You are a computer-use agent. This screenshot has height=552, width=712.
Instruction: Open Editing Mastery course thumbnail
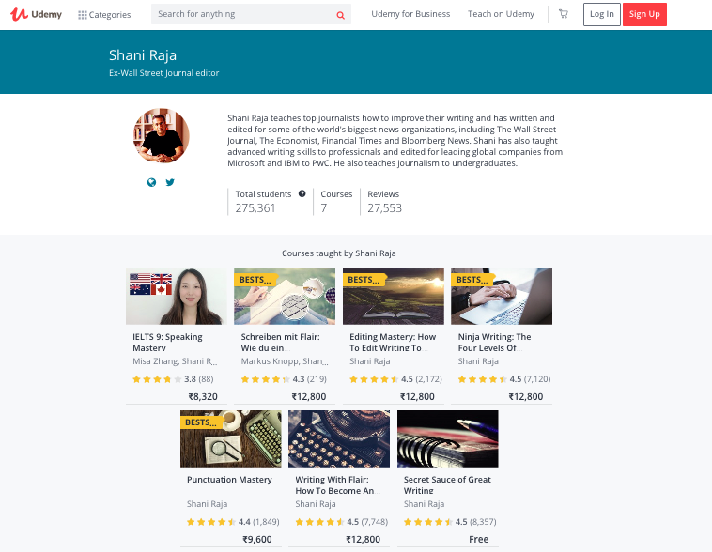(x=394, y=296)
